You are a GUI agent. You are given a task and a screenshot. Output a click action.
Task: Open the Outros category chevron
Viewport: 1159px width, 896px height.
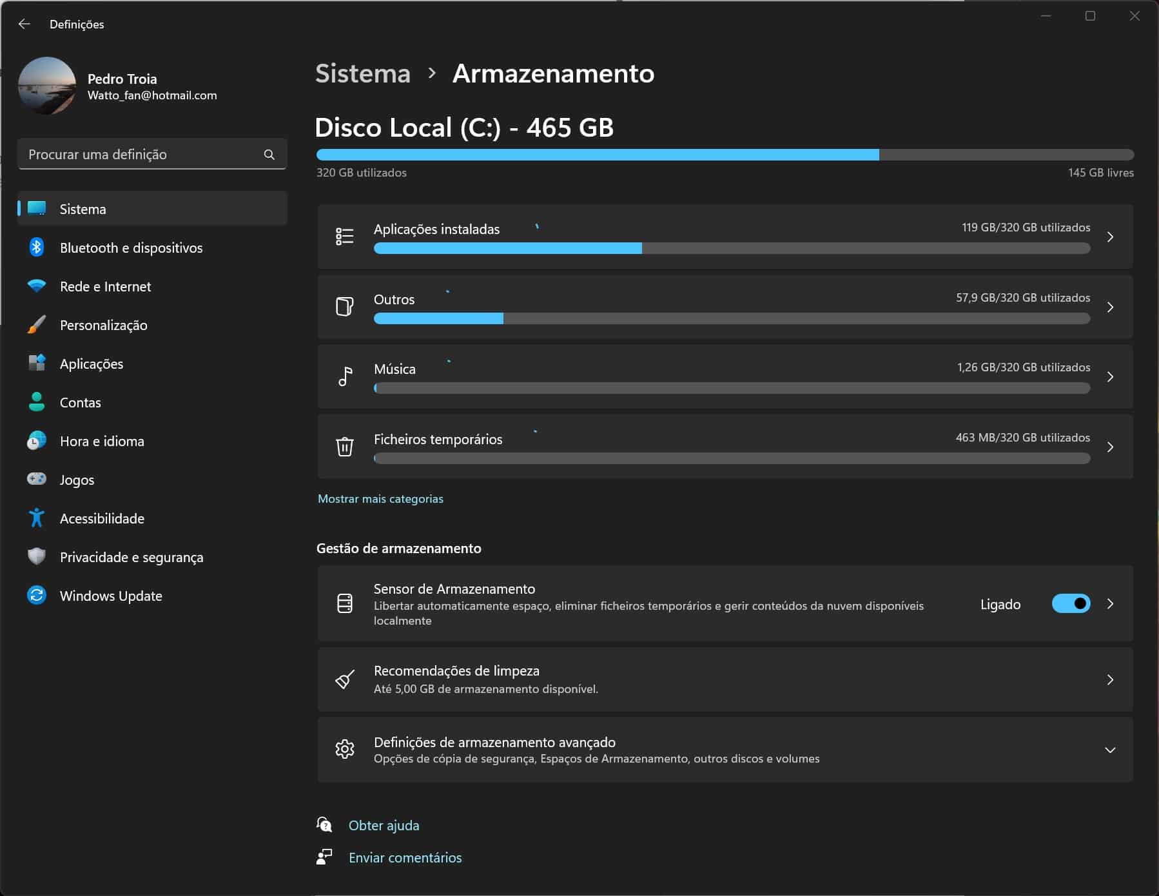(x=1109, y=307)
